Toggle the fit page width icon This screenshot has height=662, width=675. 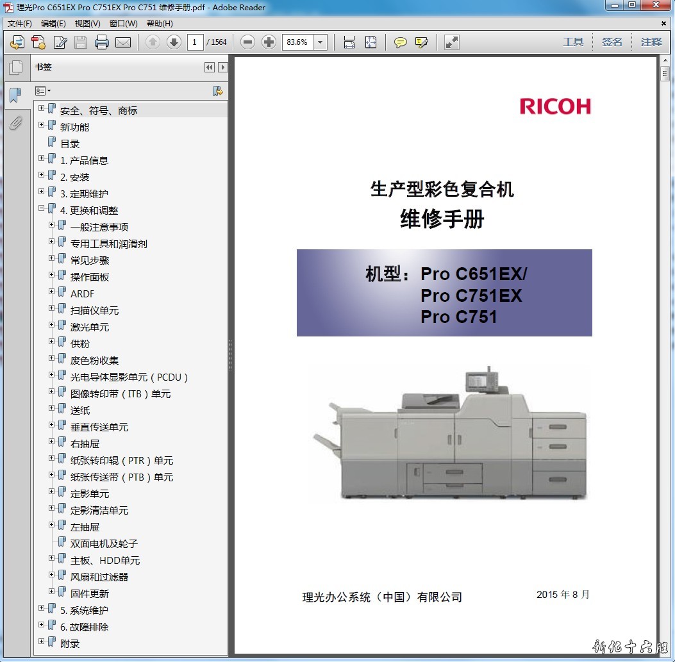(349, 42)
